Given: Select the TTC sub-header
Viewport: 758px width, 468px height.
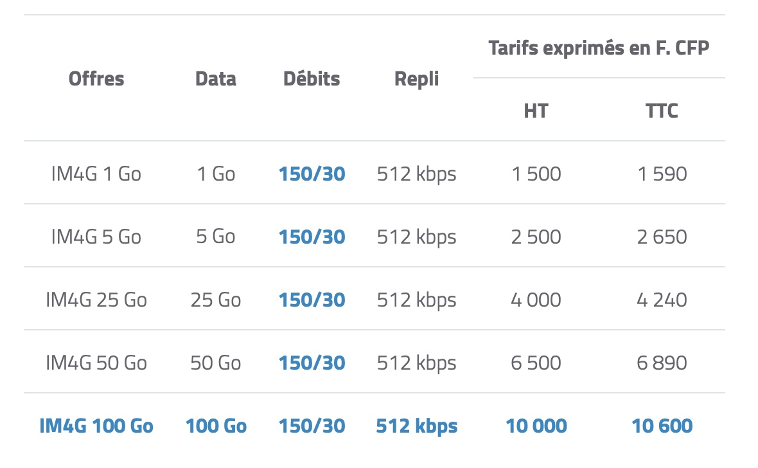Looking at the screenshot, I should click(662, 111).
